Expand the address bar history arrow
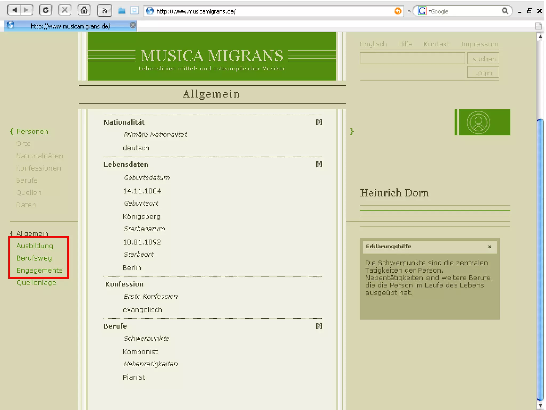The width and height of the screenshot is (546, 410). [x=409, y=11]
